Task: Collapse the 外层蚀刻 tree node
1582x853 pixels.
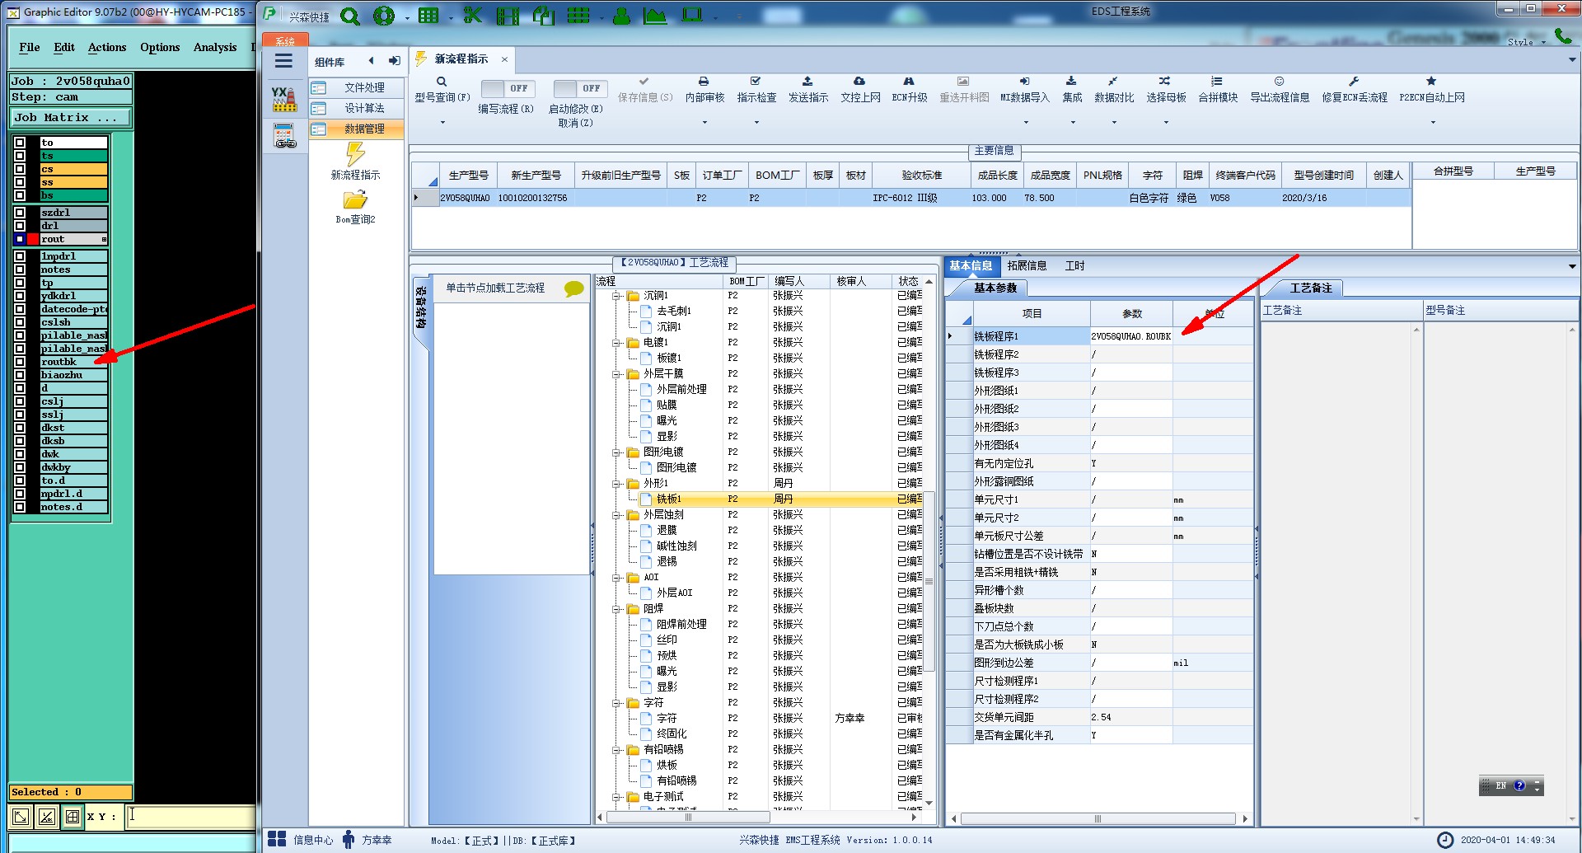Action: tap(616, 515)
